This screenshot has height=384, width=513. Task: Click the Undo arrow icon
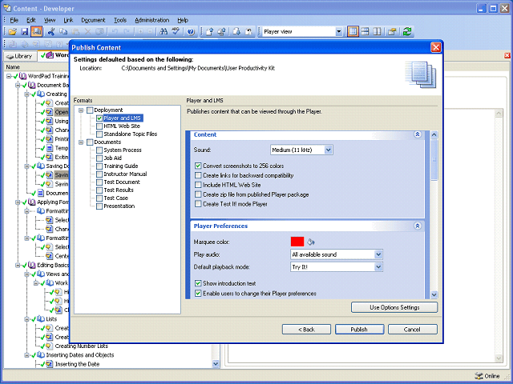click(115, 32)
